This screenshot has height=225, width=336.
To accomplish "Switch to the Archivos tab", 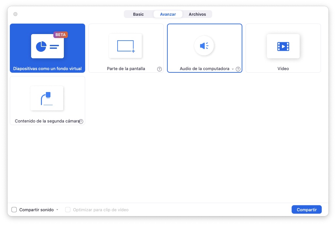I will pyautogui.click(x=197, y=14).
